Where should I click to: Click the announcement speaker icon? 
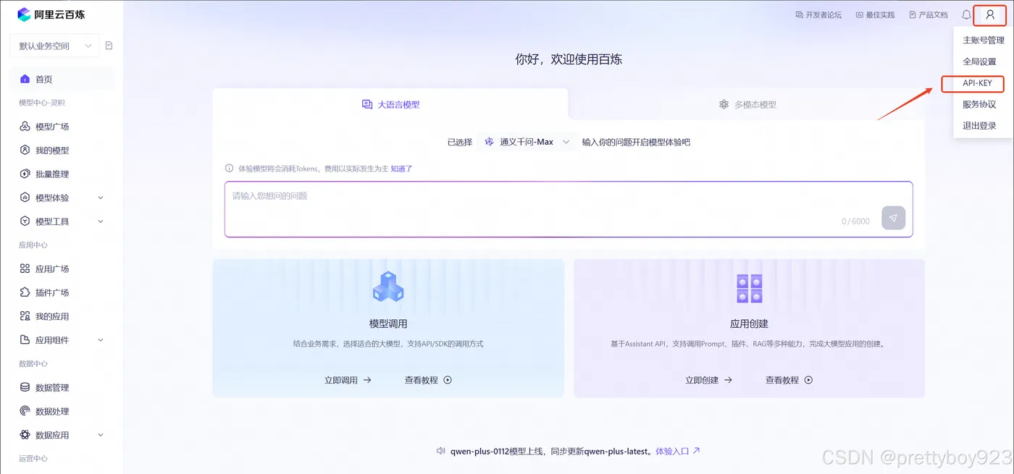tap(440, 451)
